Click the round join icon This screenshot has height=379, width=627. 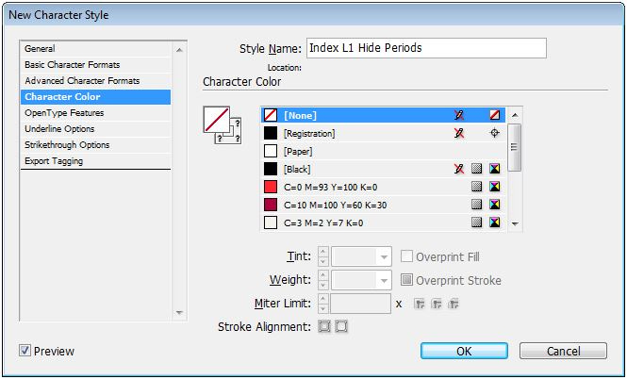click(437, 304)
